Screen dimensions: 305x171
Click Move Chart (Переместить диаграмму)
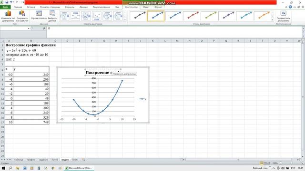click(283, 16)
